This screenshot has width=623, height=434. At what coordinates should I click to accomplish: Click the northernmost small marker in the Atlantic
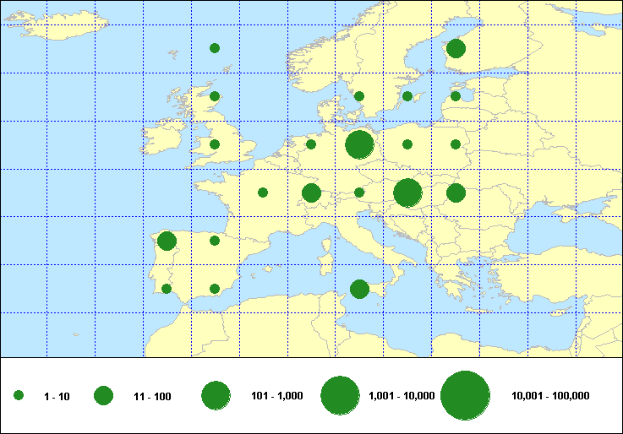tap(215, 48)
